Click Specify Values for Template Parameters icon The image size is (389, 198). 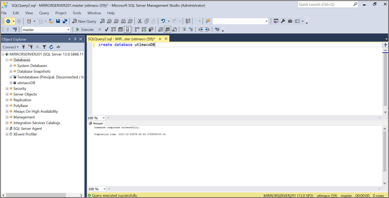point(217,29)
